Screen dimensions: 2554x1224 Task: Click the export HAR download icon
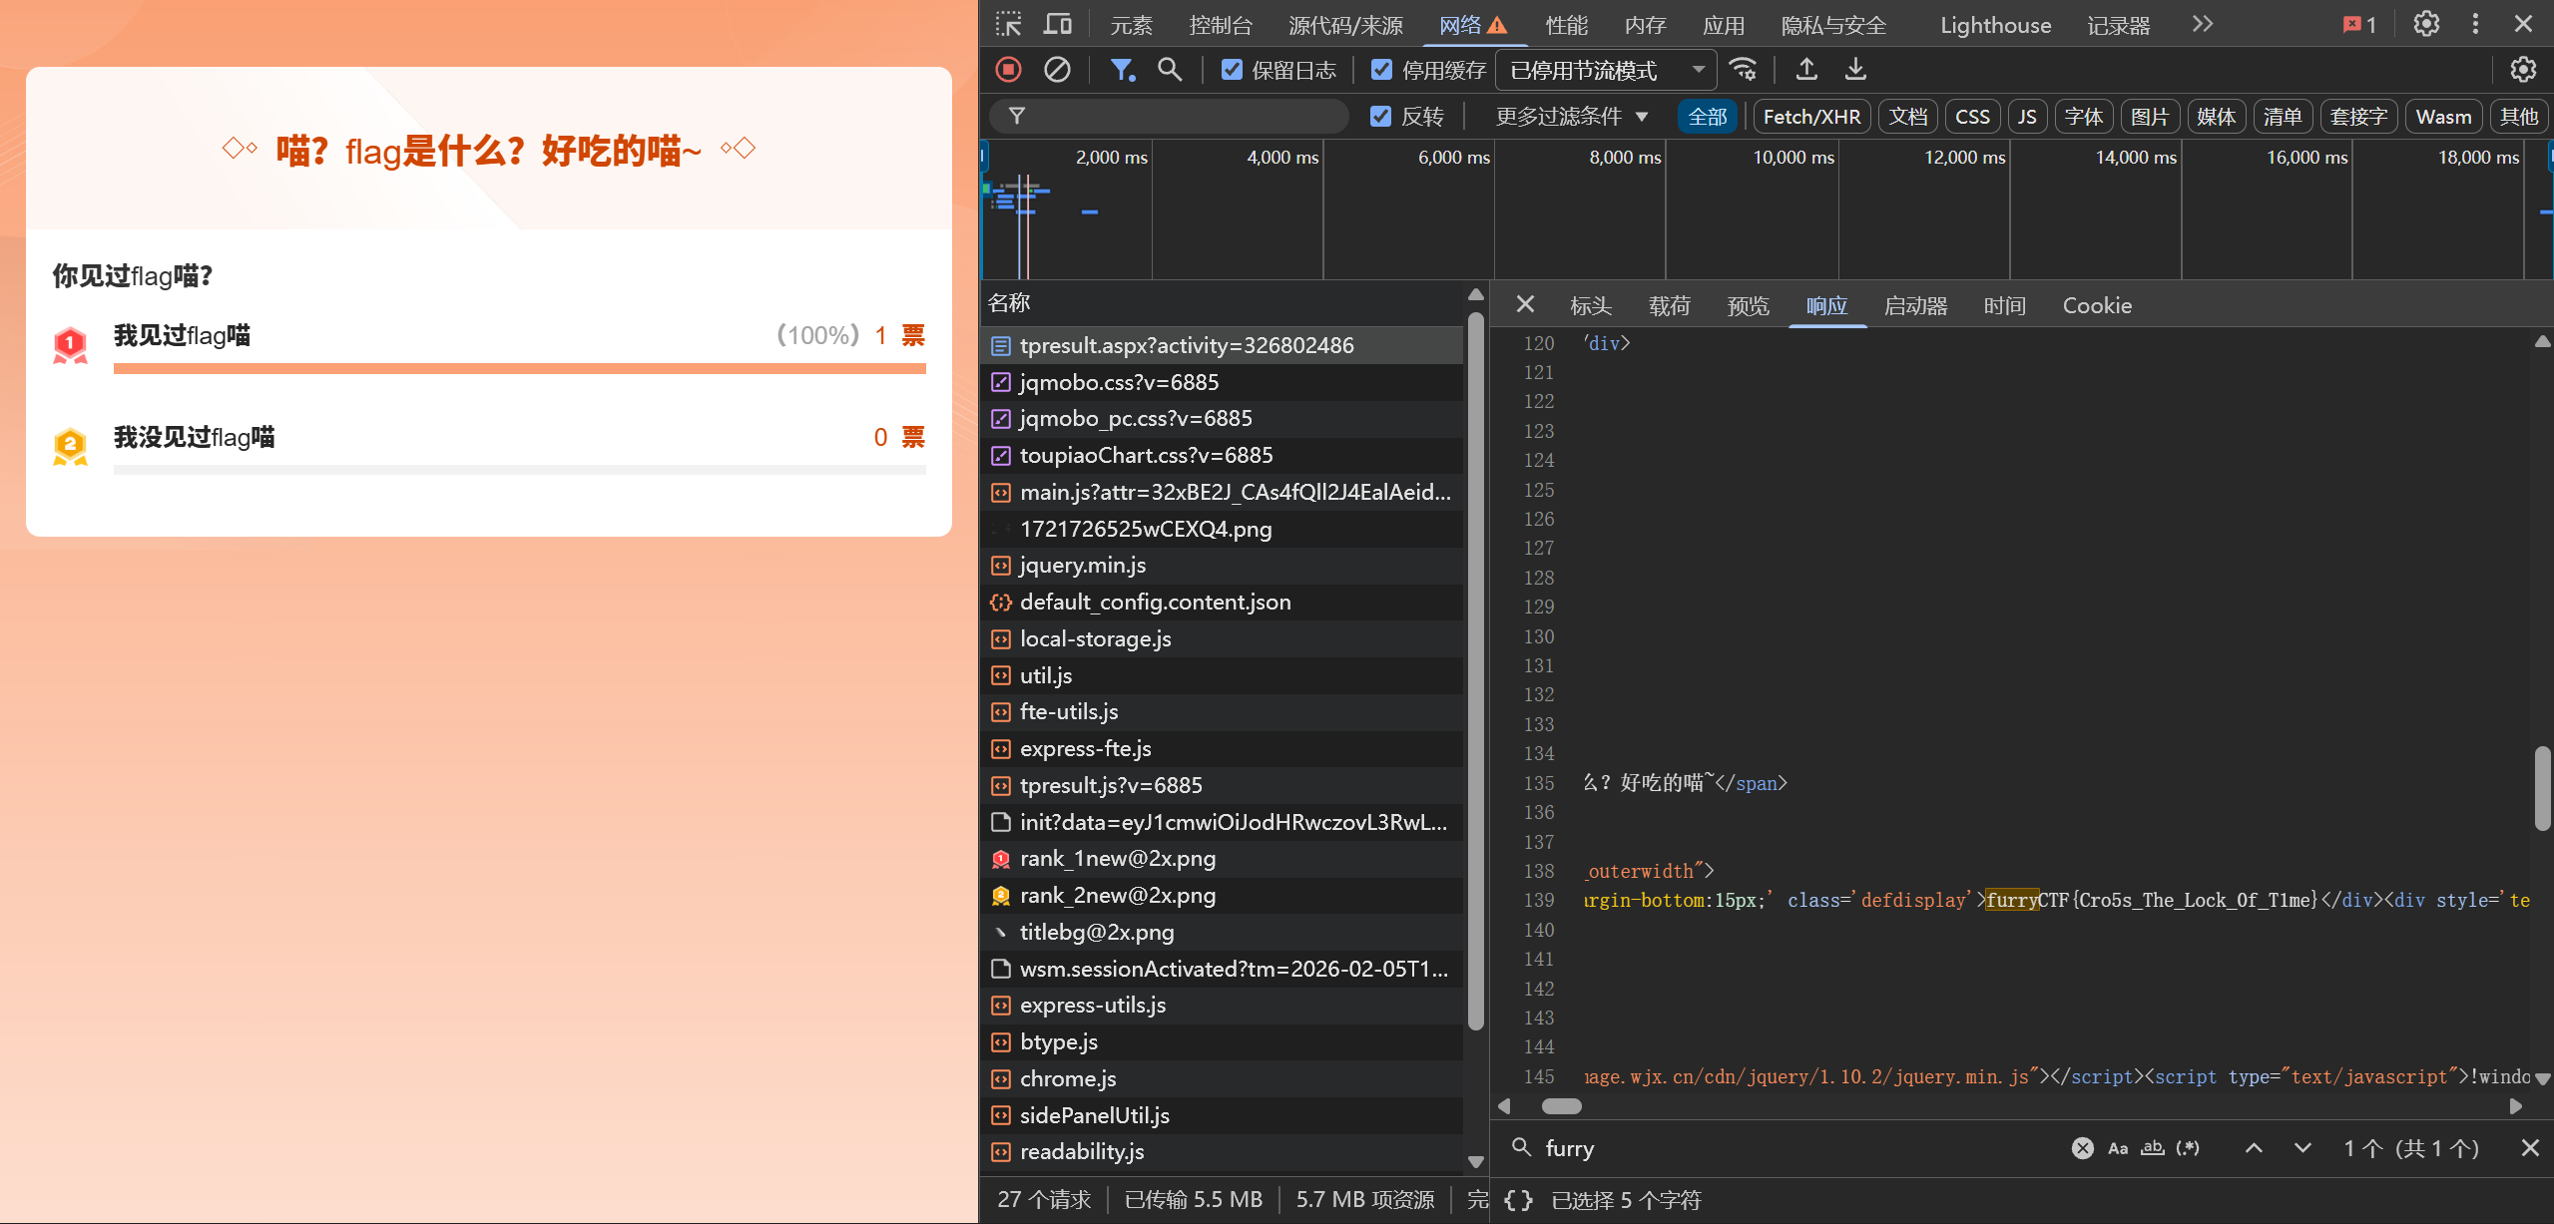1854,69
